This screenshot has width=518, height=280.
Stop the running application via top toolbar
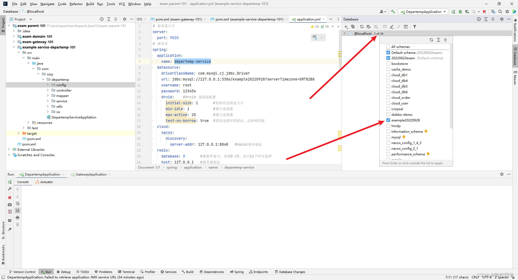click(x=484, y=12)
